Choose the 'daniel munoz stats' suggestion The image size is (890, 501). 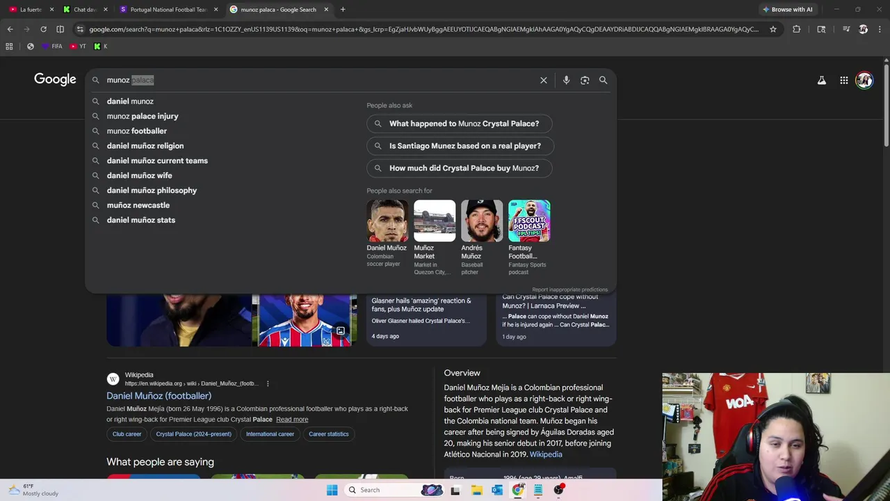(141, 220)
